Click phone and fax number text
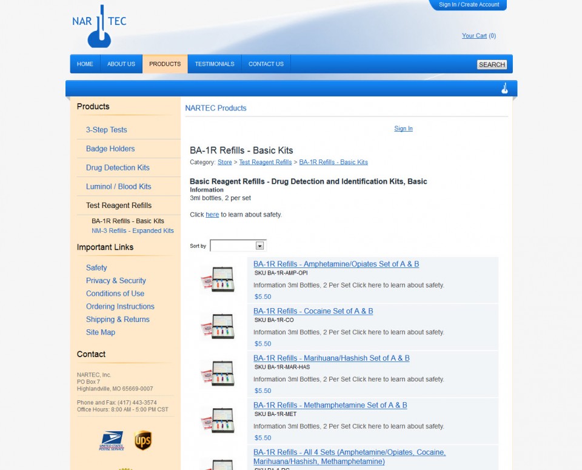The image size is (582, 470). (x=116, y=403)
